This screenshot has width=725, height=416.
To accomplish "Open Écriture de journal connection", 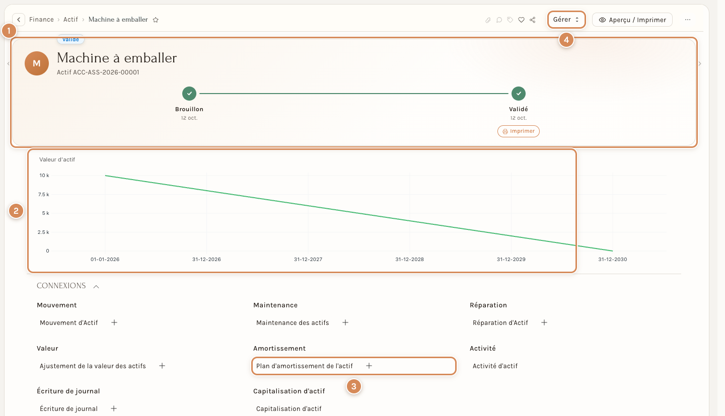I will (x=68, y=408).
